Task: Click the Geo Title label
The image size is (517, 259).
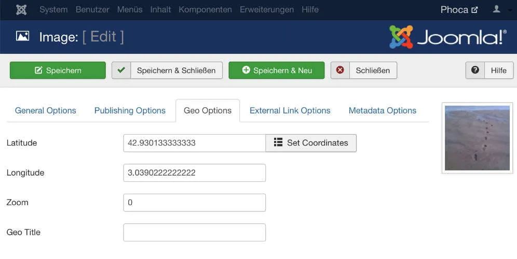Action: (x=23, y=233)
